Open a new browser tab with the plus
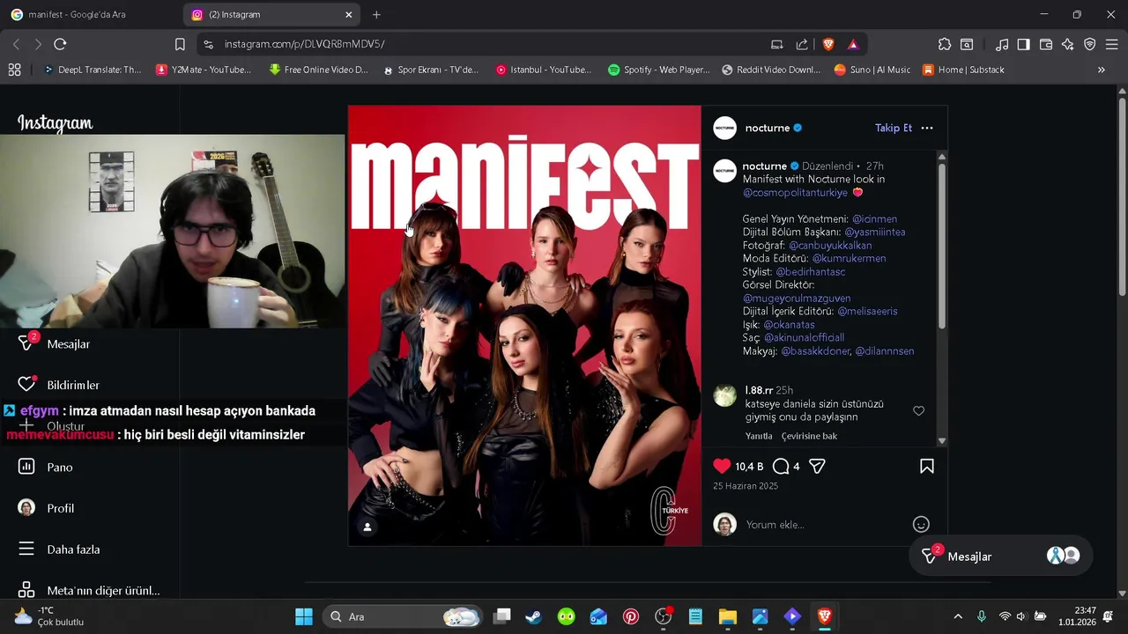The image size is (1128, 634). pos(376,14)
